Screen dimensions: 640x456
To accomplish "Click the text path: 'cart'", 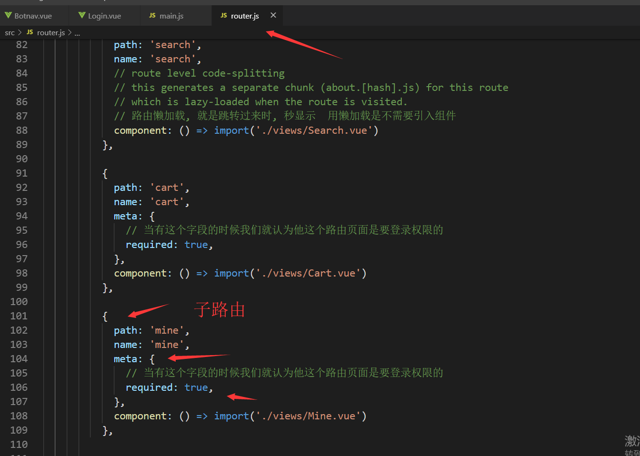I will [x=151, y=188].
